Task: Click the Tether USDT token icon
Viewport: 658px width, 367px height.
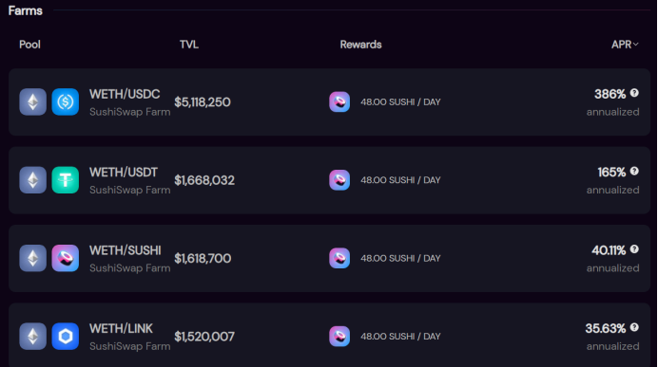Action: pyautogui.click(x=65, y=180)
